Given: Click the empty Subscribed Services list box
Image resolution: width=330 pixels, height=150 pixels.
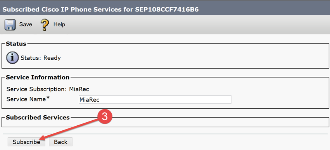Looking at the screenshot, I should [x=165, y=124].
